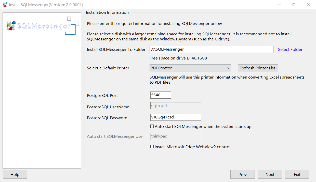Screen dimensions: 316x182
Task: Click the PostgreSQL Password field
Action: pyautogui.click(x=176, y=117)
